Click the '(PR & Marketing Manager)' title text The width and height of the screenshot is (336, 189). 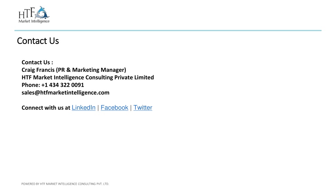[x=91, y=70]
